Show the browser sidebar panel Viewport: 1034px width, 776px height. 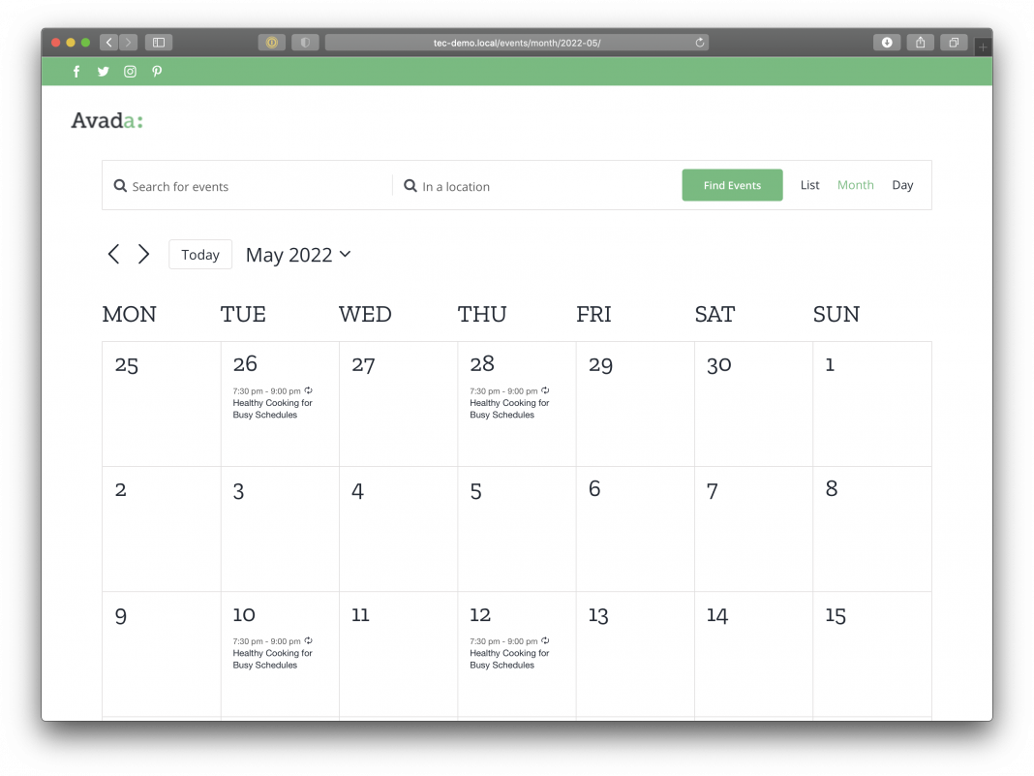tap(158, 42)
